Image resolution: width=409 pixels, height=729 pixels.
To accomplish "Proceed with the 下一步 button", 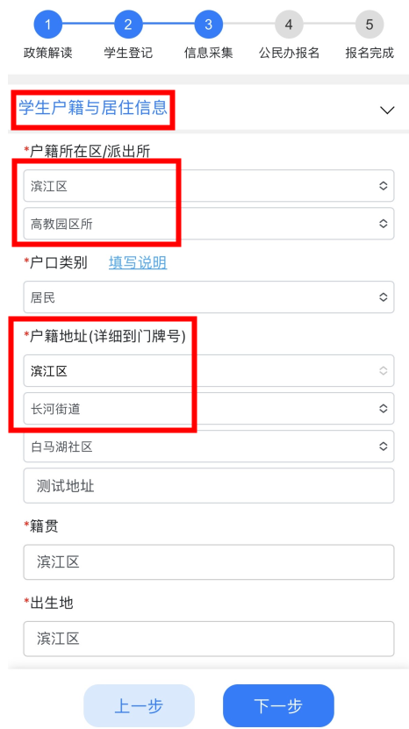I will [278, 706].
